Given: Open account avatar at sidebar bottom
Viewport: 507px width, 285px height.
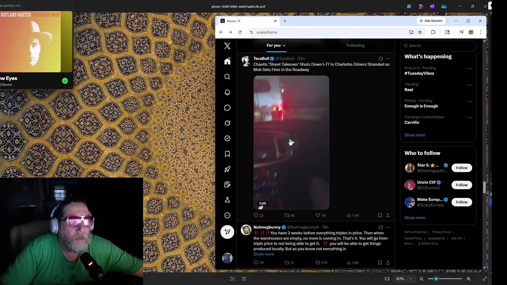Looking at the screenshot, I should tap(227, 258).
